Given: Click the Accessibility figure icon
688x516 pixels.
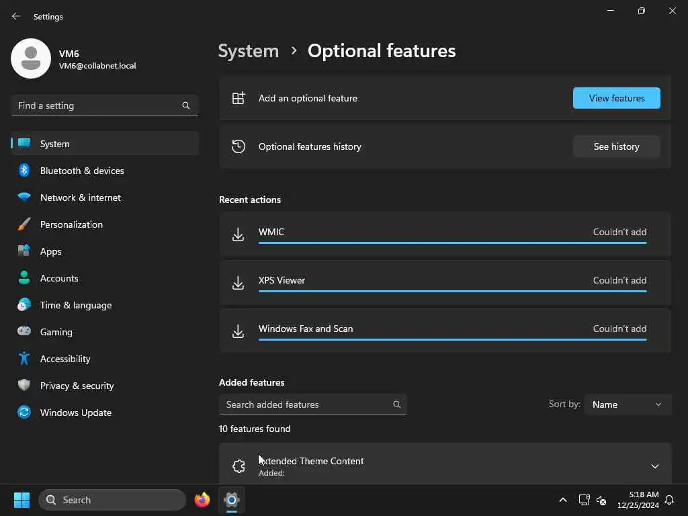Looking at the screenshot, I should point(24,359).
